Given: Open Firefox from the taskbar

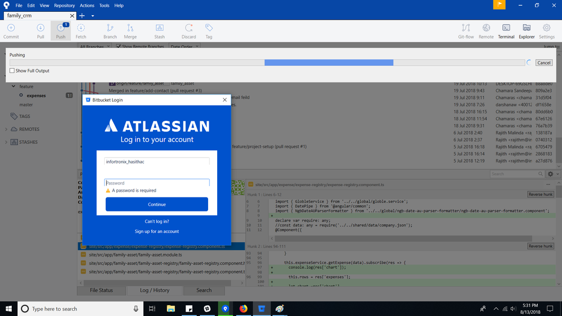Looking at the screenshot, I should coord(244,309).
